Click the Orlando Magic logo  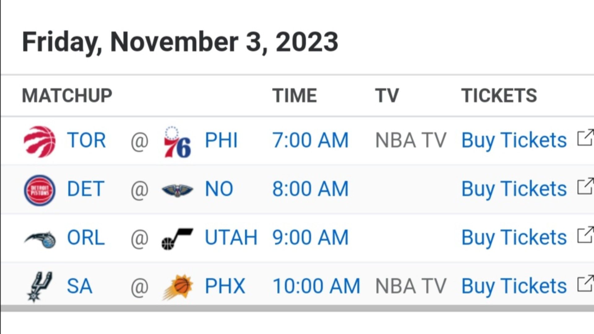[x=40, y=239]
